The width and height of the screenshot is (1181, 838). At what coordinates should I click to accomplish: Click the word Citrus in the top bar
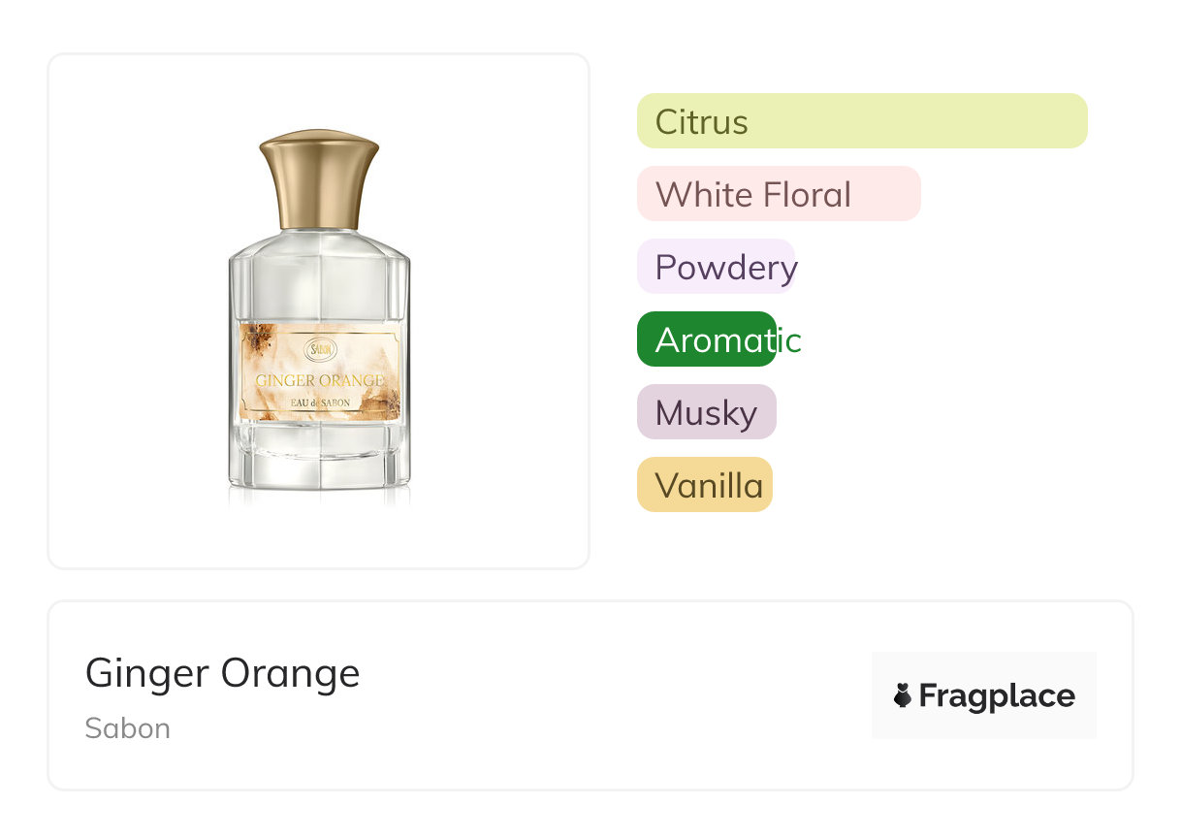pos(701,122)
